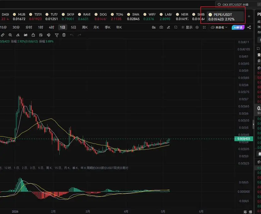Click the drawing-toolbar icon right of the lock

[x=41, y=35]
